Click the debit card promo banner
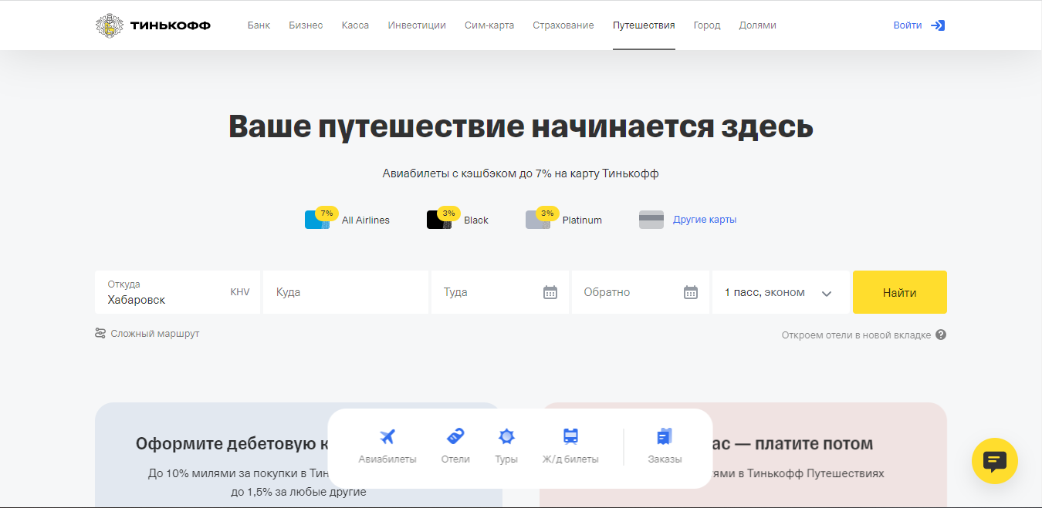The width and height of the screenshot is (1042, 508). [299, 455]
